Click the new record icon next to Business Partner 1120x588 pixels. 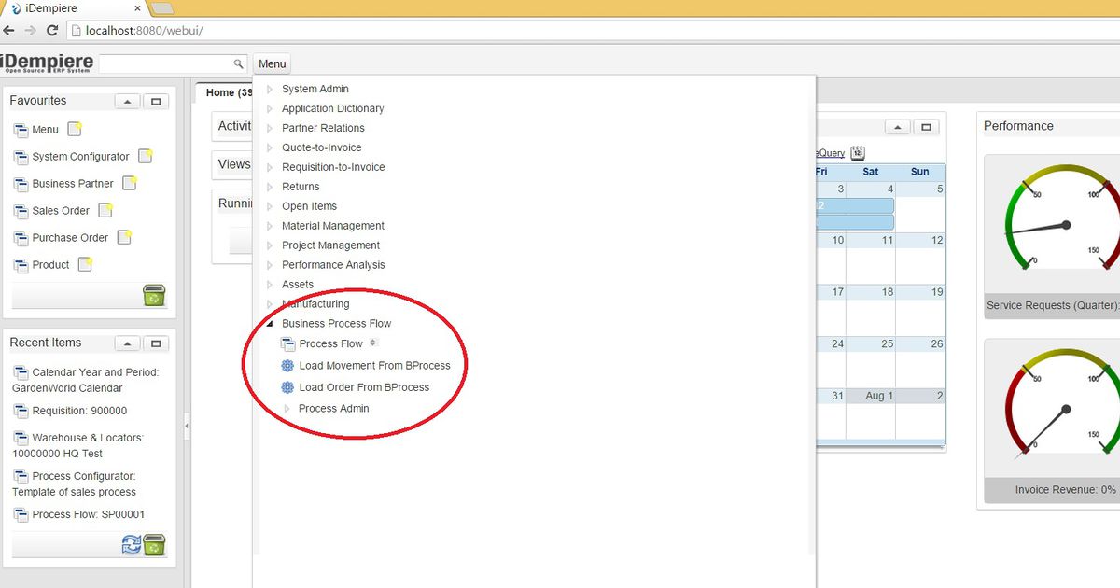[130, 184]
